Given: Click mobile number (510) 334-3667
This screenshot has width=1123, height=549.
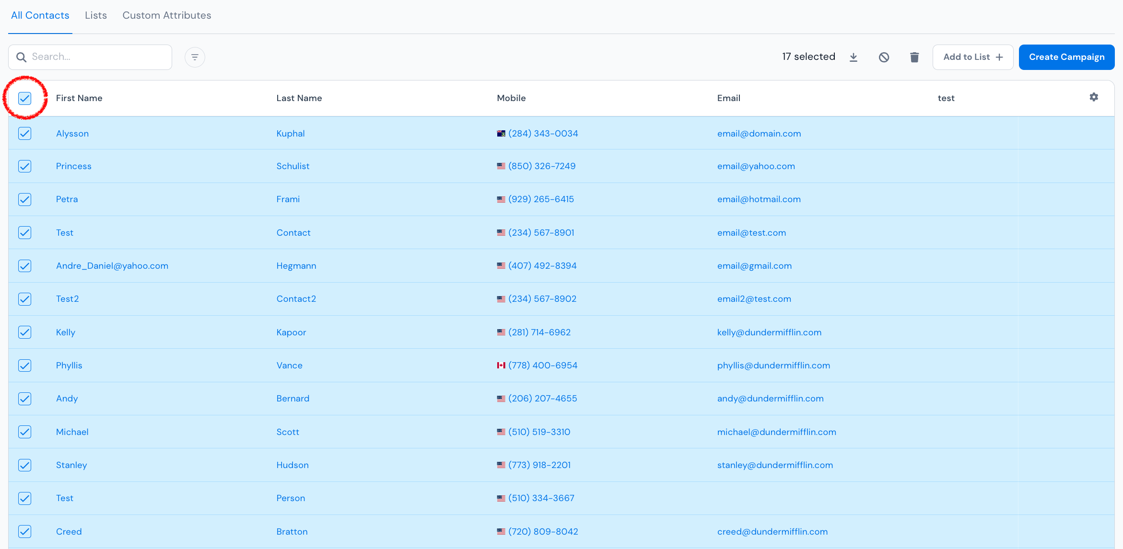Looking at the screenshot, I should point(541,498).
